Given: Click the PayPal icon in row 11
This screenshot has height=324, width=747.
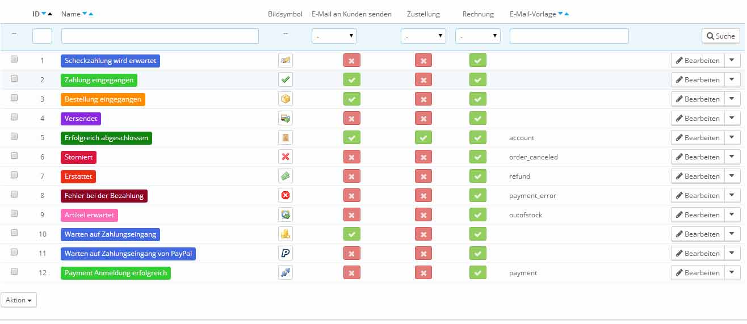Looking at the screenshot, I should pos(286,253).
